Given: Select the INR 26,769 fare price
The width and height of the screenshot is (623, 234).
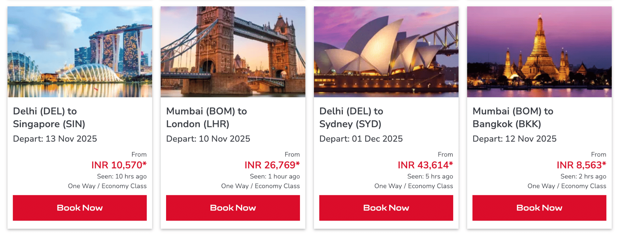Looking at the screenshot, I should click(x=272, y=165).
